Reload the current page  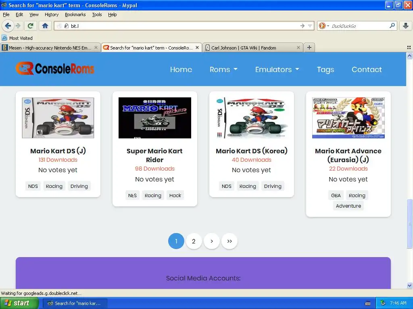coord(31,26)
